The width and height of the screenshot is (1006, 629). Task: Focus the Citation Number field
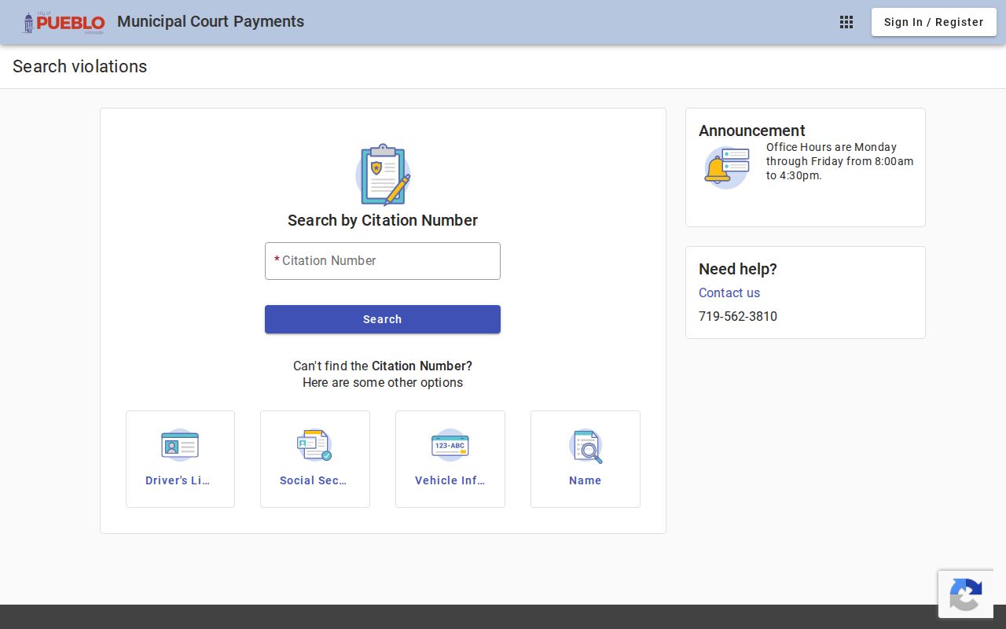(383, 261)
